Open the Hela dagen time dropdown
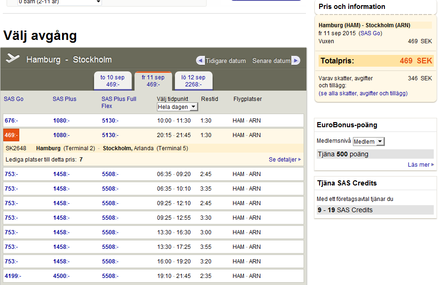This screenshot has height=285, width=438. pyautogui.click(x=177, y=107)
